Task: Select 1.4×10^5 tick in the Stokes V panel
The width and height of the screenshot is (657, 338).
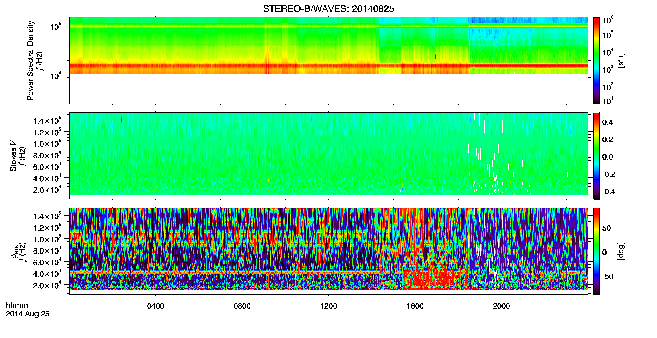Action: (47, 121)
